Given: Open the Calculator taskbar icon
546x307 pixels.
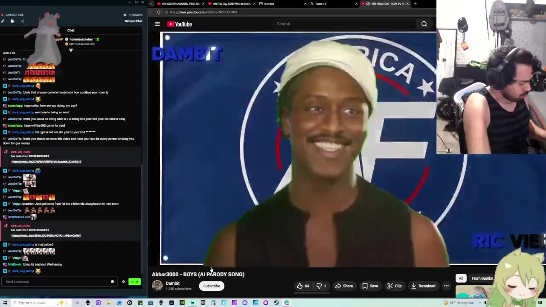Looking at the screenshot, I should (213, 303).
